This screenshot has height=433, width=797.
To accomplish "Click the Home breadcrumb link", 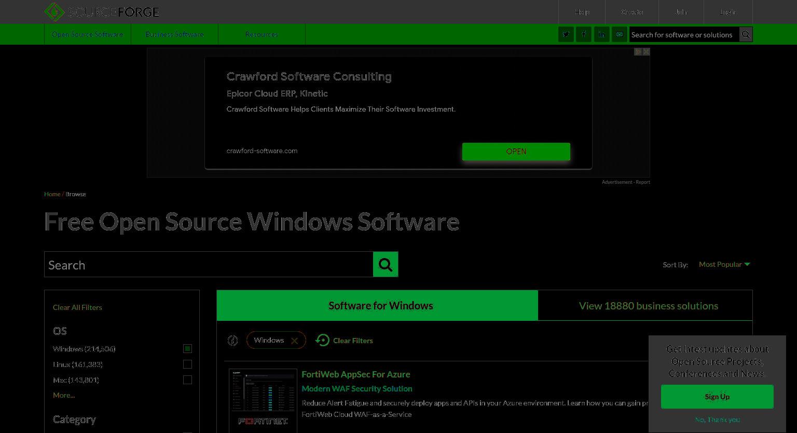I will coord(52,194).
